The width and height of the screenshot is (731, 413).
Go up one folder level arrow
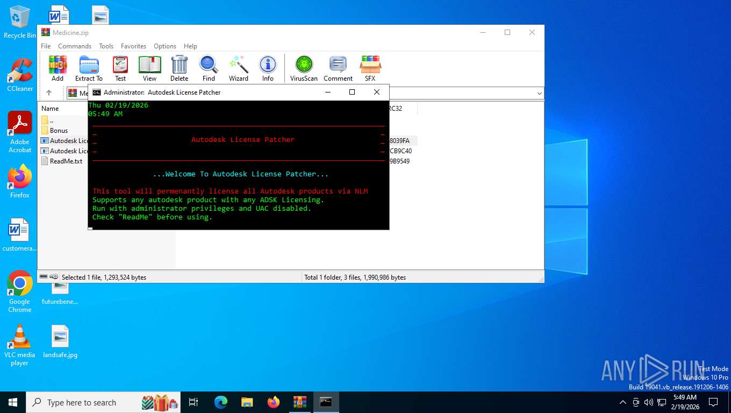pyautogui.click(x=49, y=93)
